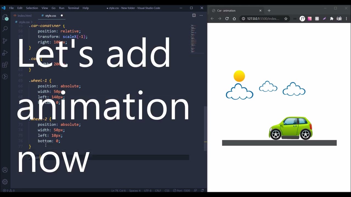Image resolution: width=351 pixels, height=197 pixels.
Task: Click the .wheel-1 selector line
Action: (x=40, y=80)
